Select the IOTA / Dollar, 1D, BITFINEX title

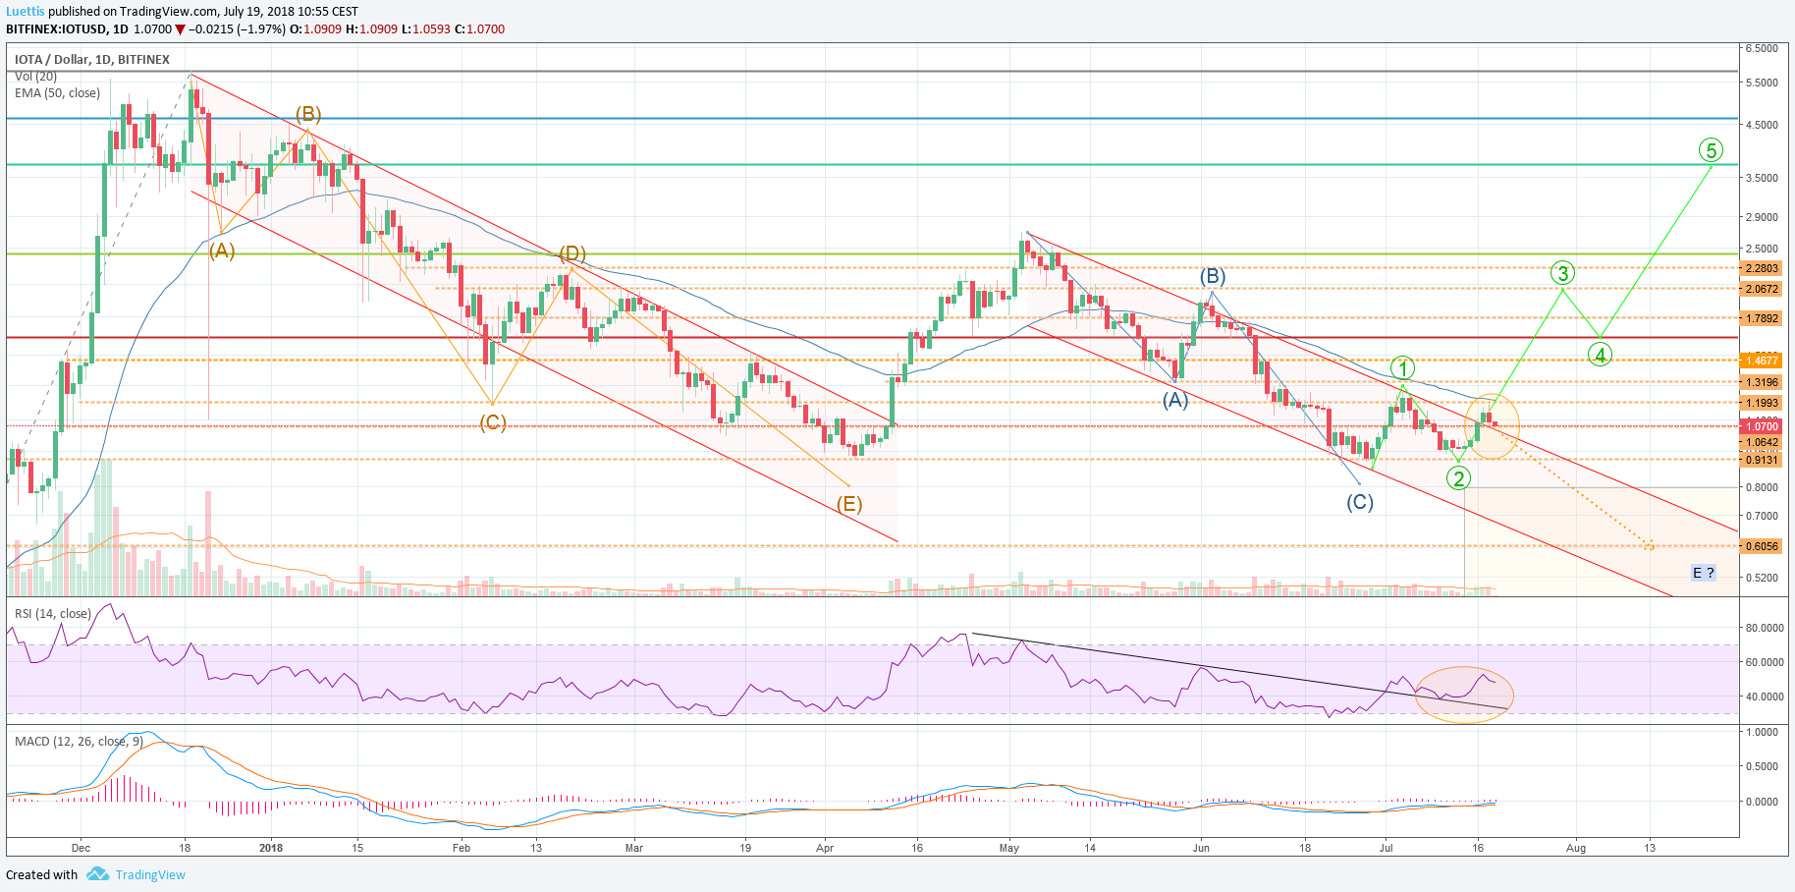tap(92, 60)
